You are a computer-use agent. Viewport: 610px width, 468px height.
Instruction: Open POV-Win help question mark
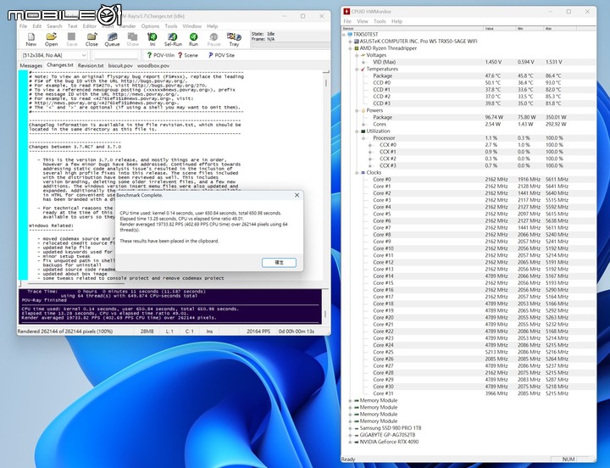pos(149,55)
